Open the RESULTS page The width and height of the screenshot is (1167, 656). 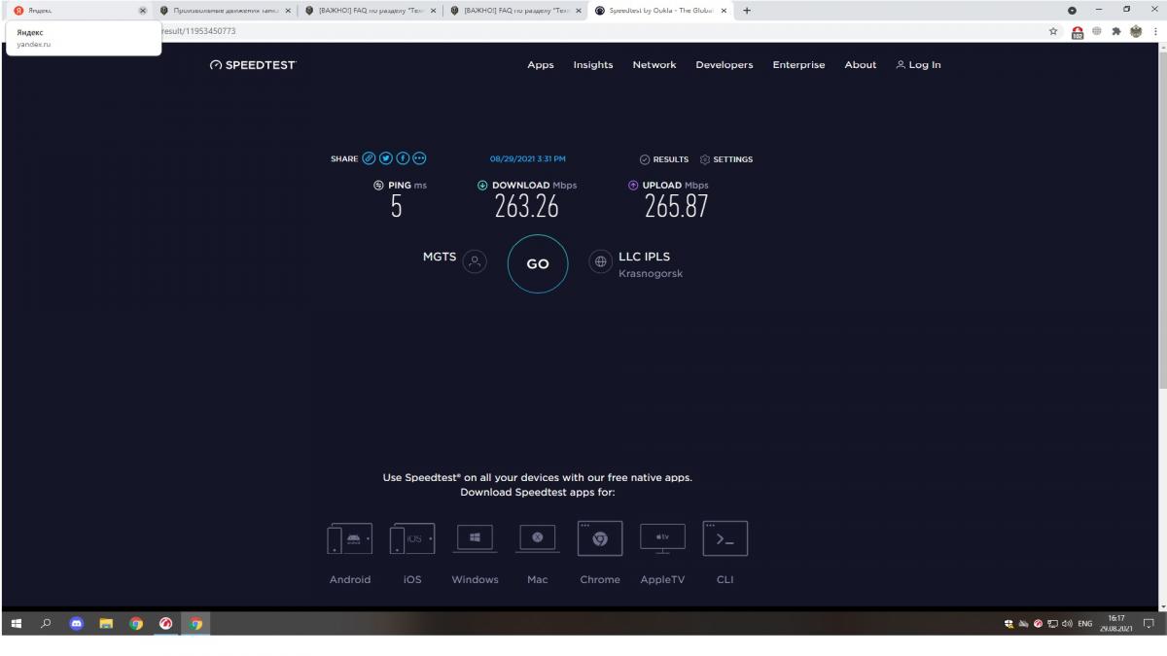pos(664,159)
